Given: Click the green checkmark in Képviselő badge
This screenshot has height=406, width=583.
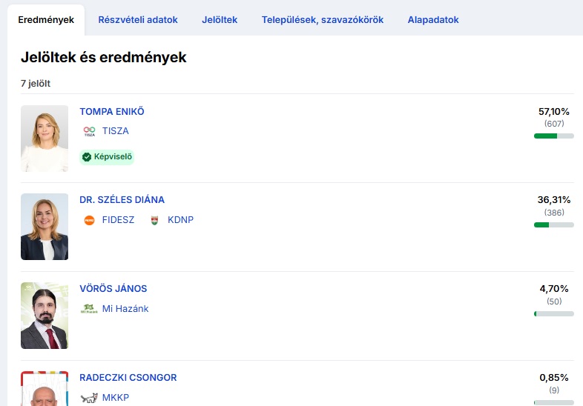Looking at the screenshot, I should tap(87, 157).
